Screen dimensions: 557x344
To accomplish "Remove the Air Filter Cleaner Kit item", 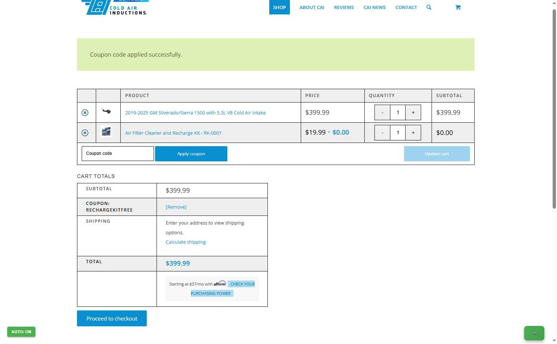I will [x=85, y=133].
